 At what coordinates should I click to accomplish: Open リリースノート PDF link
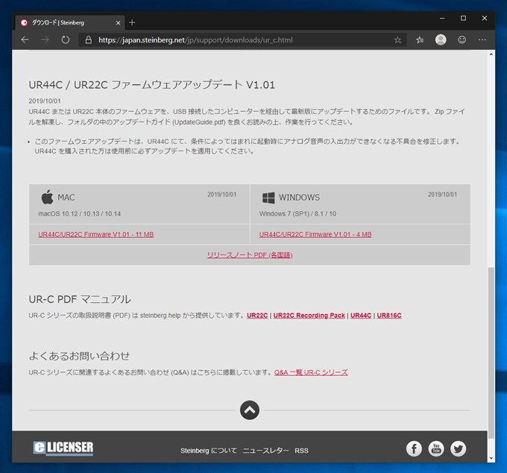tap(250, 255)
